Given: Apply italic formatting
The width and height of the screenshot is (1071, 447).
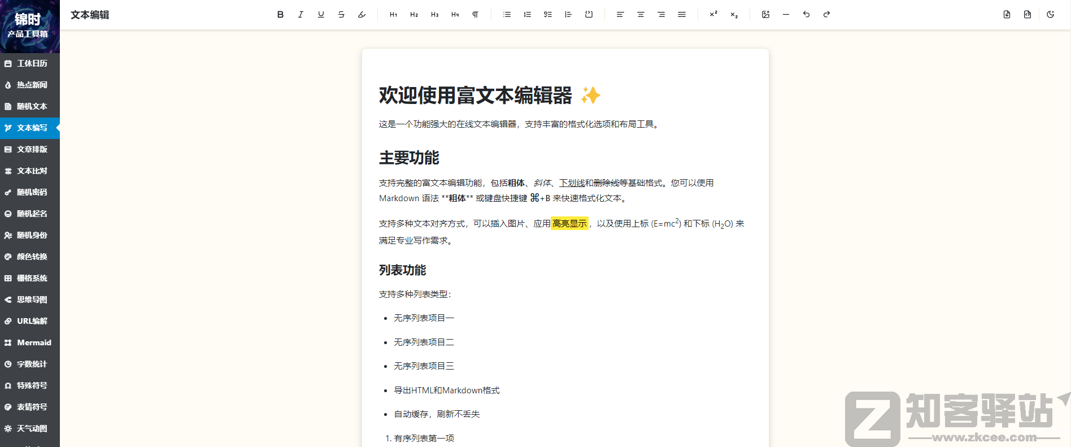Looking at the screenshot, I should click(x=301, y=15).
